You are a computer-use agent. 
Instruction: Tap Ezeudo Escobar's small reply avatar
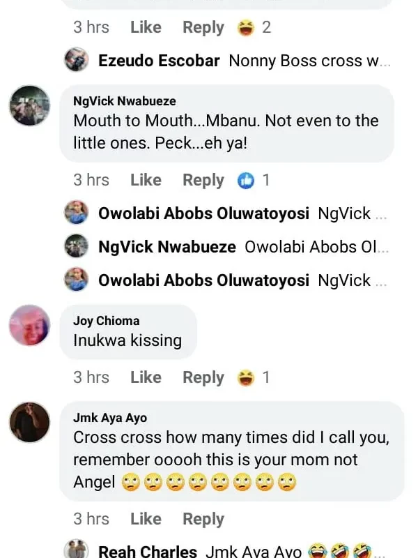click(76, 61)
